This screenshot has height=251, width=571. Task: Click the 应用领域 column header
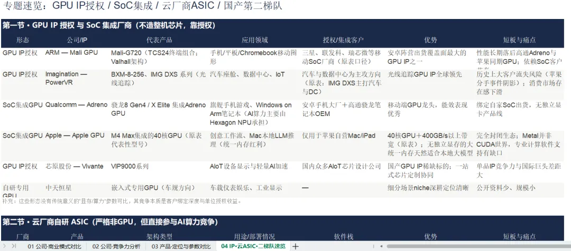pos(255,40)
